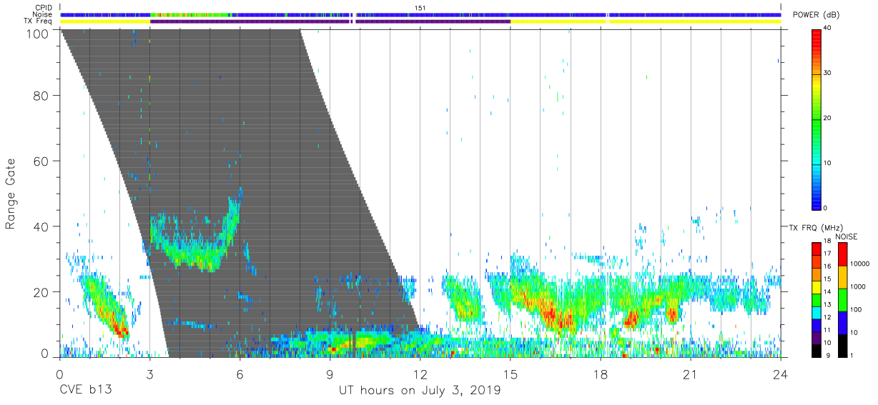Click the TX FRQ (MHz) color scale

817,299
